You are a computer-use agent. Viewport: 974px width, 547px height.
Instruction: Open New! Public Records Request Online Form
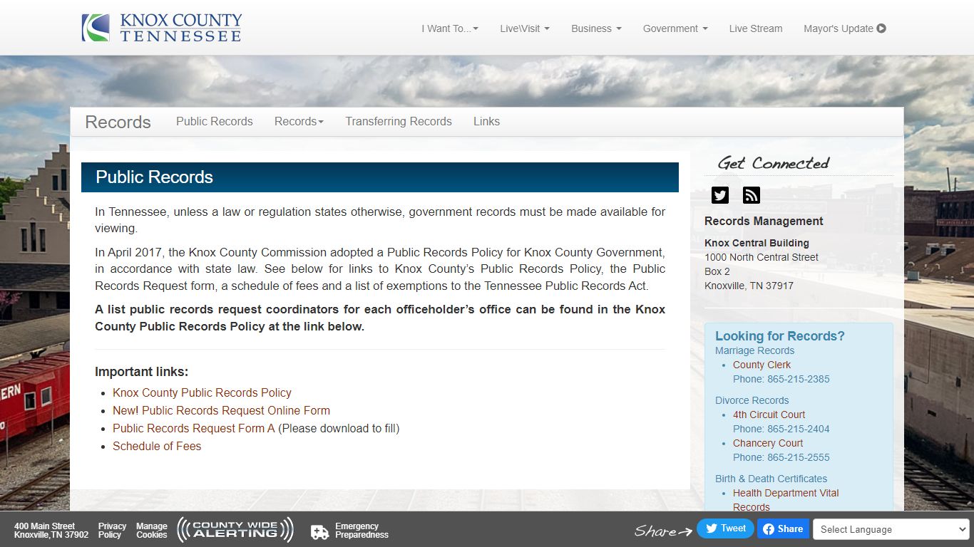[x=221, y=410]
